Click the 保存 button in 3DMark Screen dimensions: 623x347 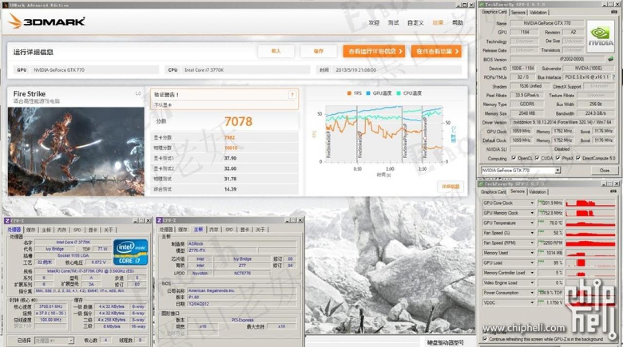(x=319, y=51)
